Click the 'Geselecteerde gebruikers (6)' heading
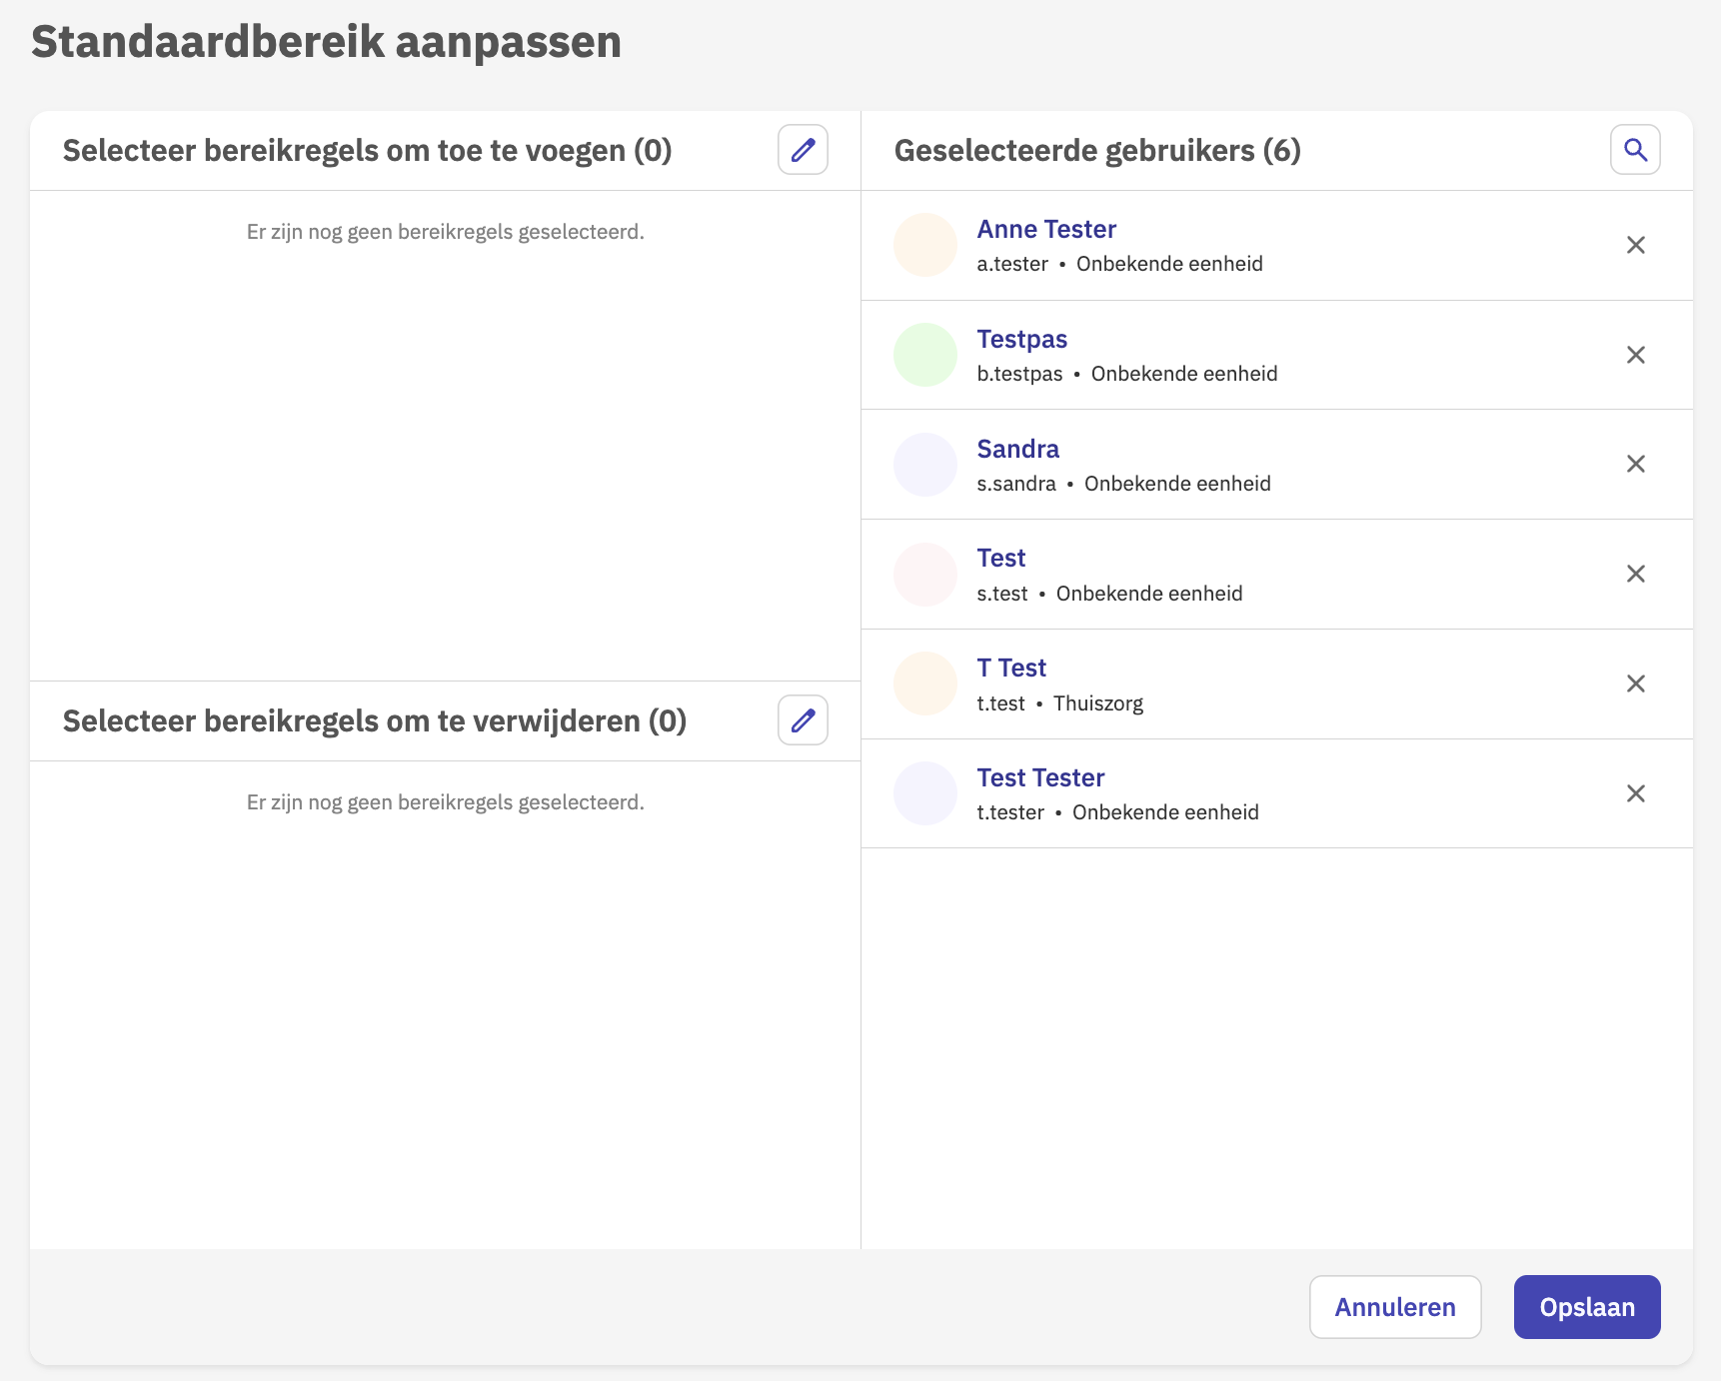Screen dimensions: 1721x1381 [x=1097, y=150]
